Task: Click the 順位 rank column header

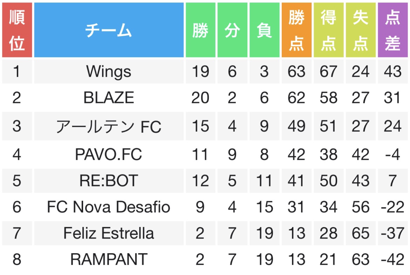Action: 17,30
